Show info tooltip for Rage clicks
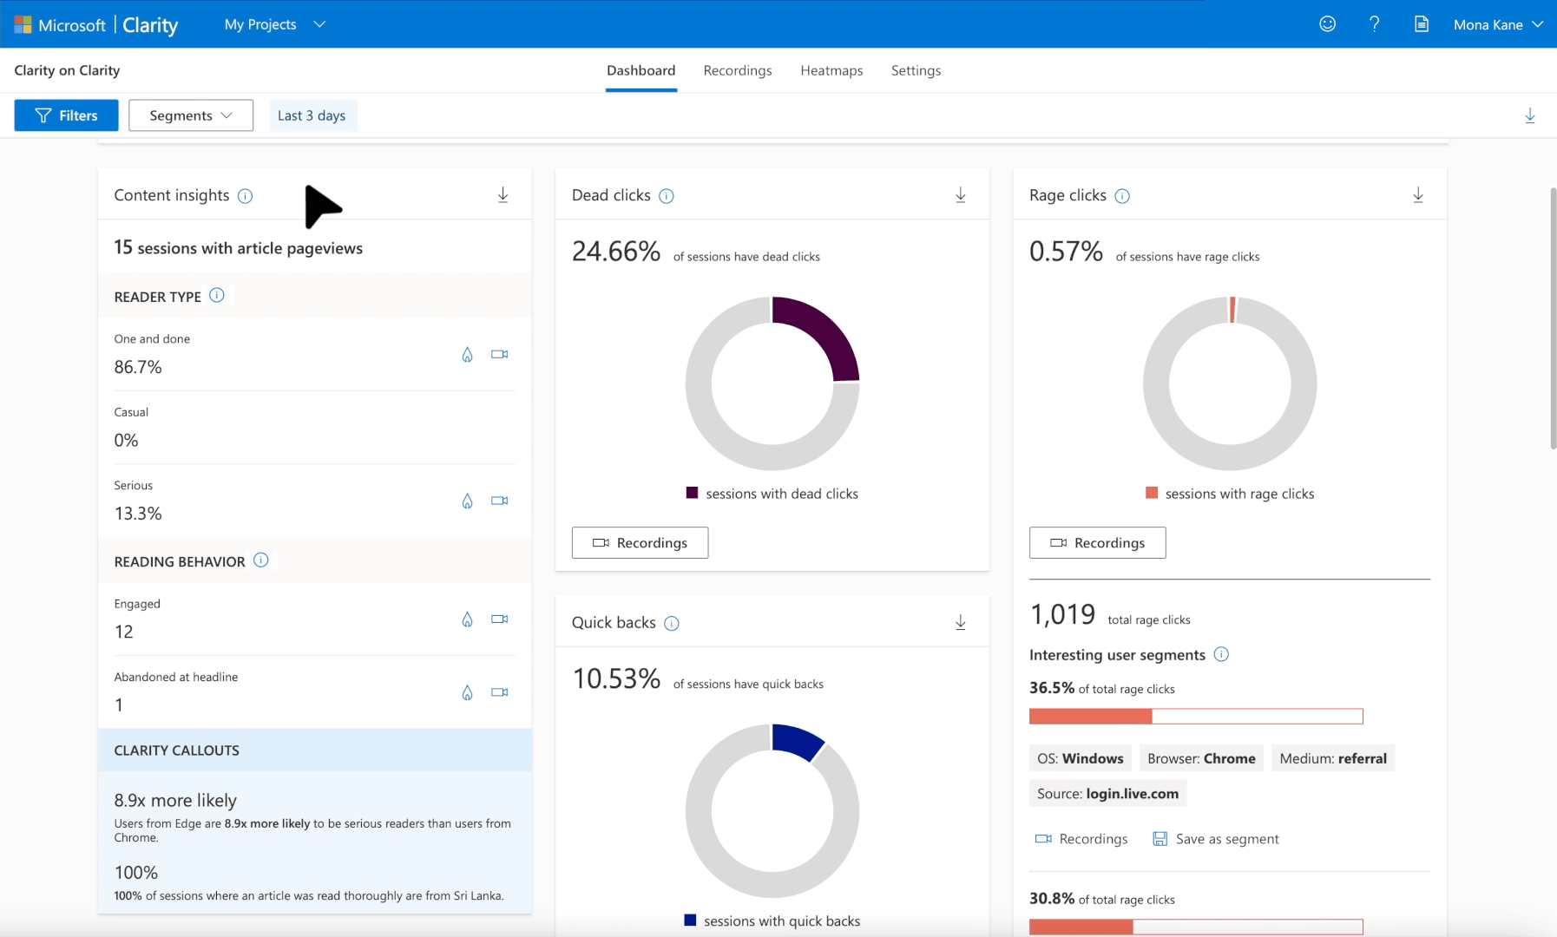 pyautogui.click(x=1122, y=196)
